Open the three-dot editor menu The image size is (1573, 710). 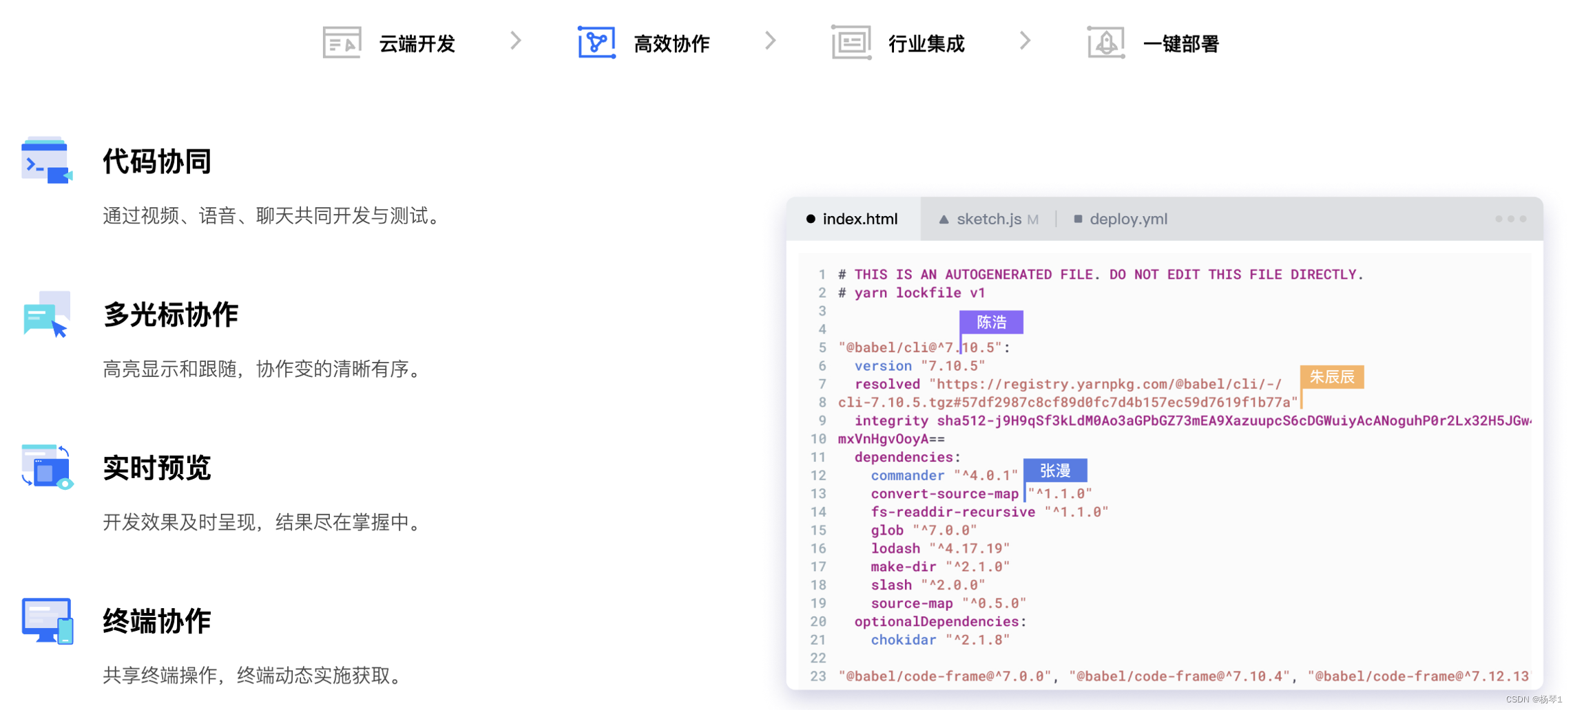click(x=1510, y=219)
